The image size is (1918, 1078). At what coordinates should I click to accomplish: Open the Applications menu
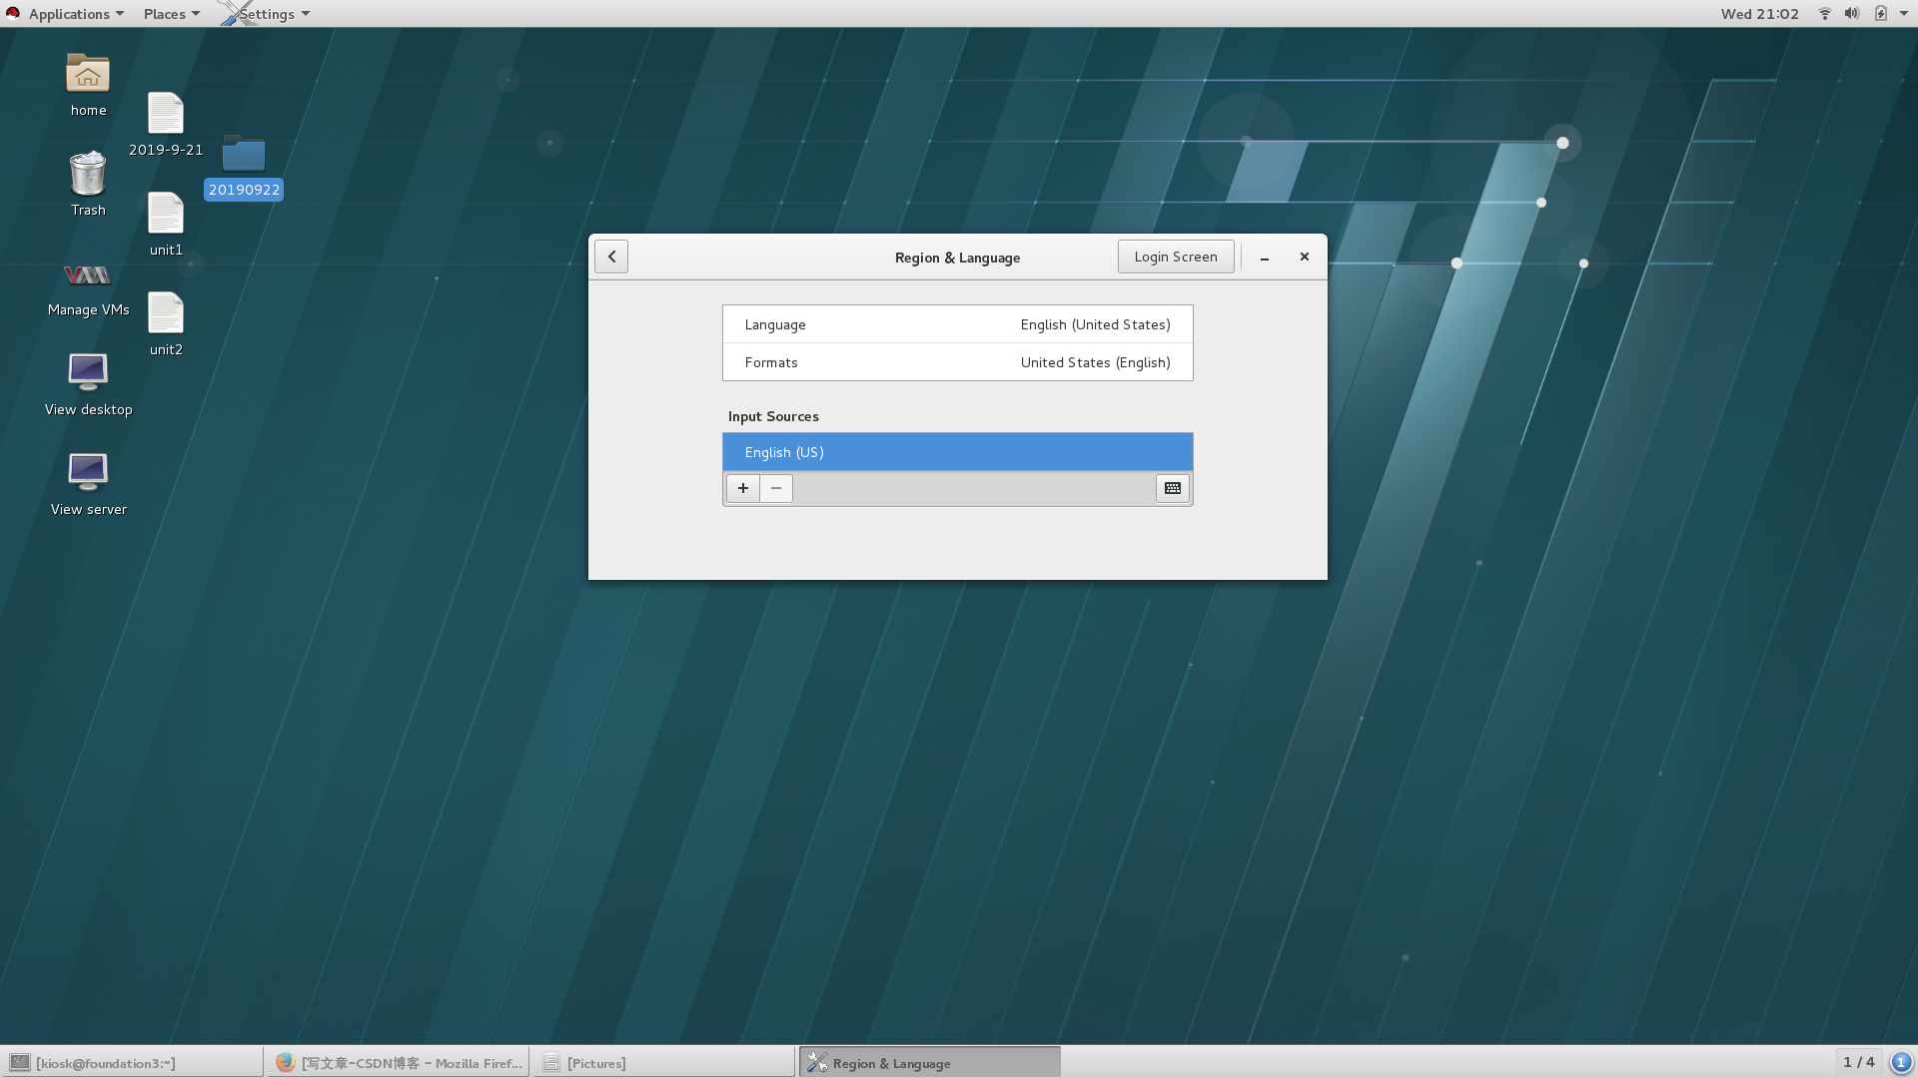68,14
